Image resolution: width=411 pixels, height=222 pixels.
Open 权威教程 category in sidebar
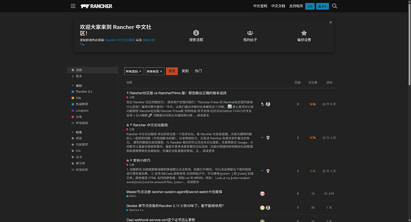pyautogui.click(x=82, y=104)
